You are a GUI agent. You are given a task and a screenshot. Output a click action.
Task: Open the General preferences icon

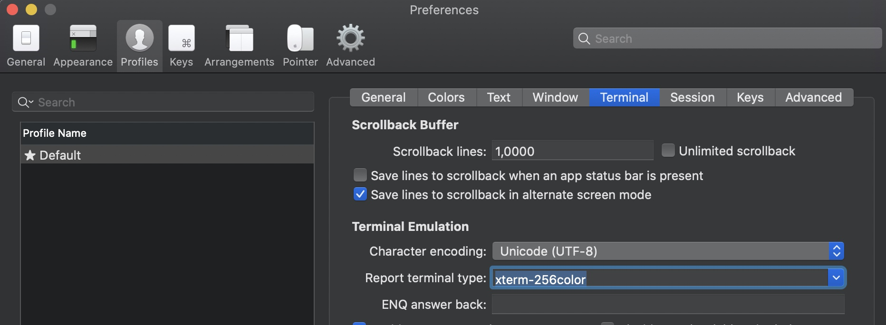point(26,38)
